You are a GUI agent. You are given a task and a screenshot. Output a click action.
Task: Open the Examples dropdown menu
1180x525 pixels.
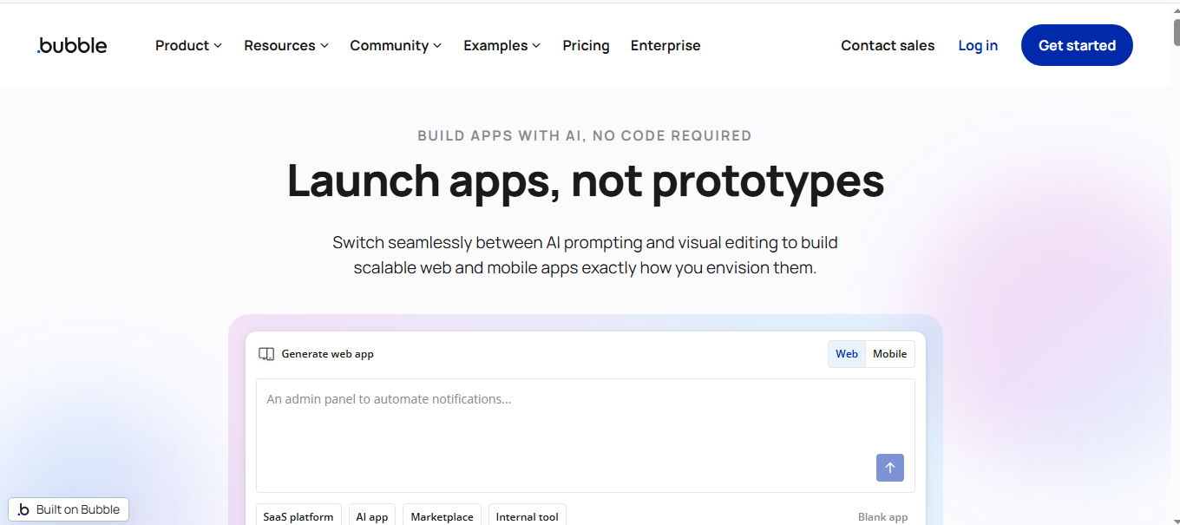pyautogui.click(x=501, y=46)
